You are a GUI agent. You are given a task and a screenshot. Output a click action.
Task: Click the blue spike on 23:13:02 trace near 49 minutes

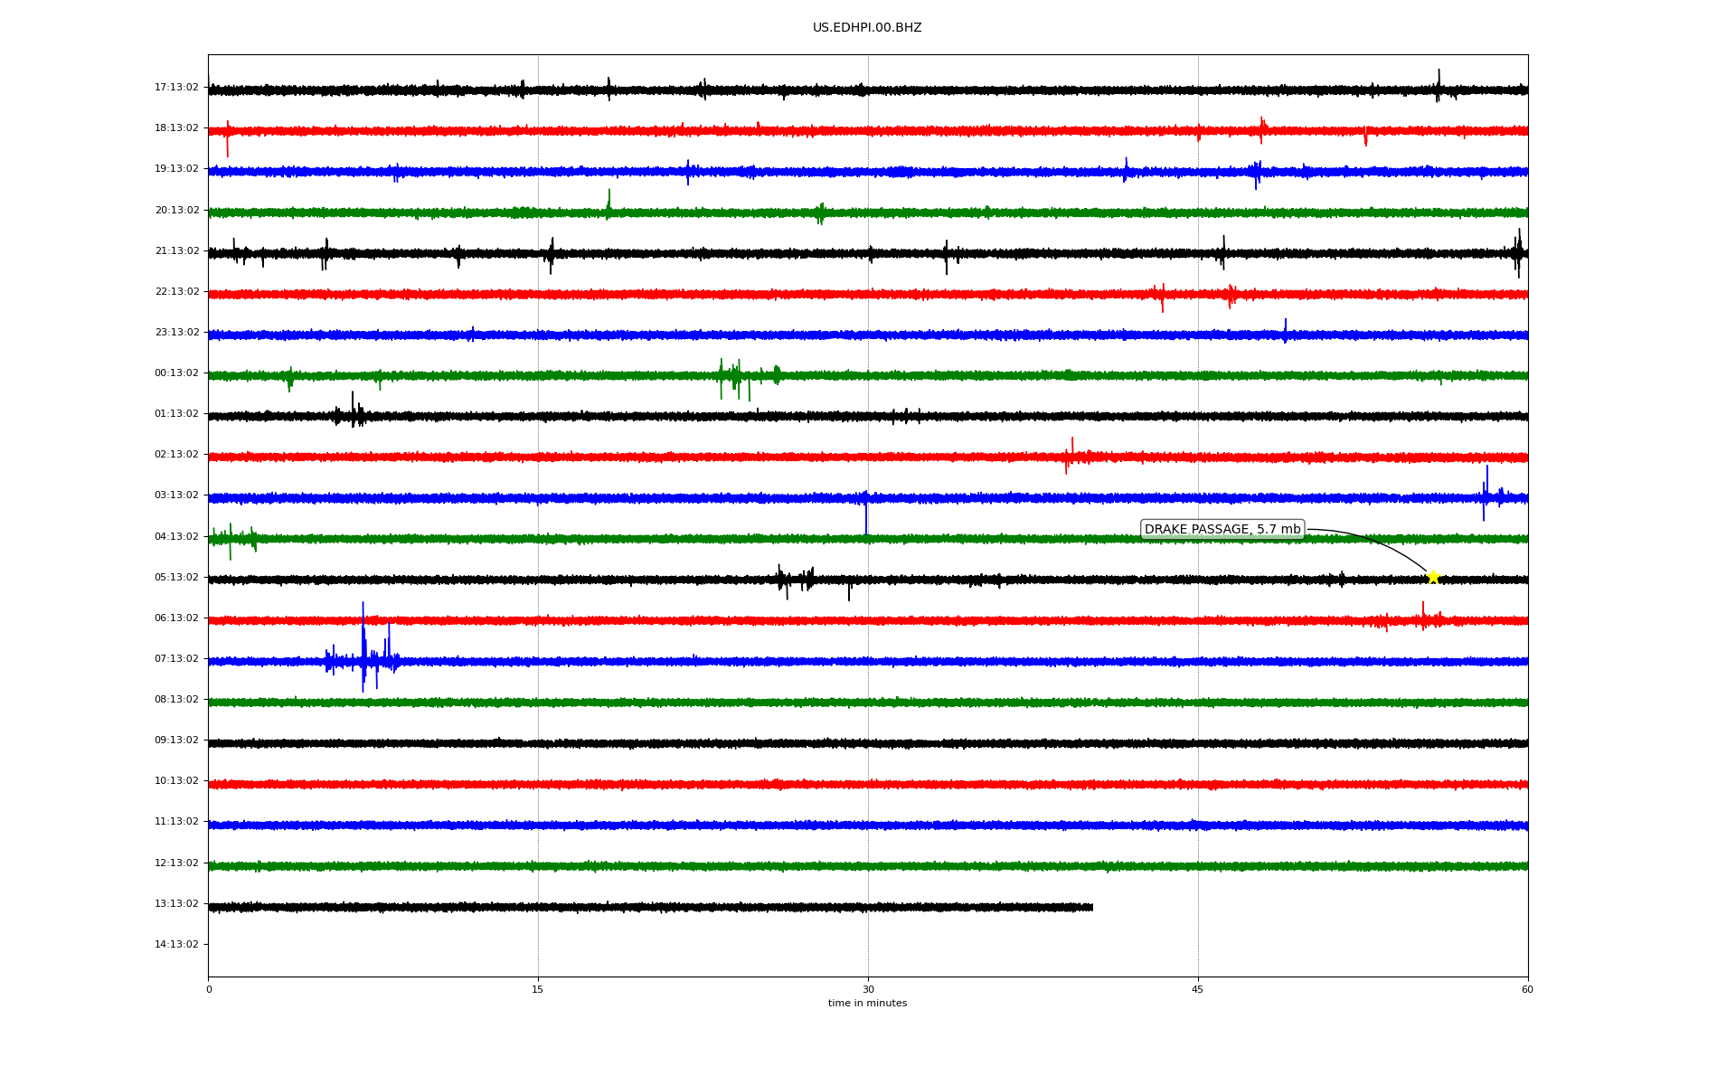(x=1285, y=330)
